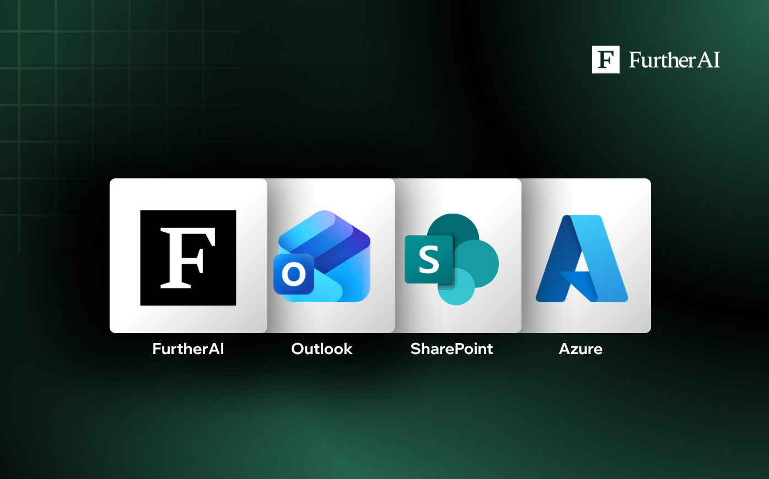
Task: Select the "SharePoint" caption text
Action: [x=451, y=349]
